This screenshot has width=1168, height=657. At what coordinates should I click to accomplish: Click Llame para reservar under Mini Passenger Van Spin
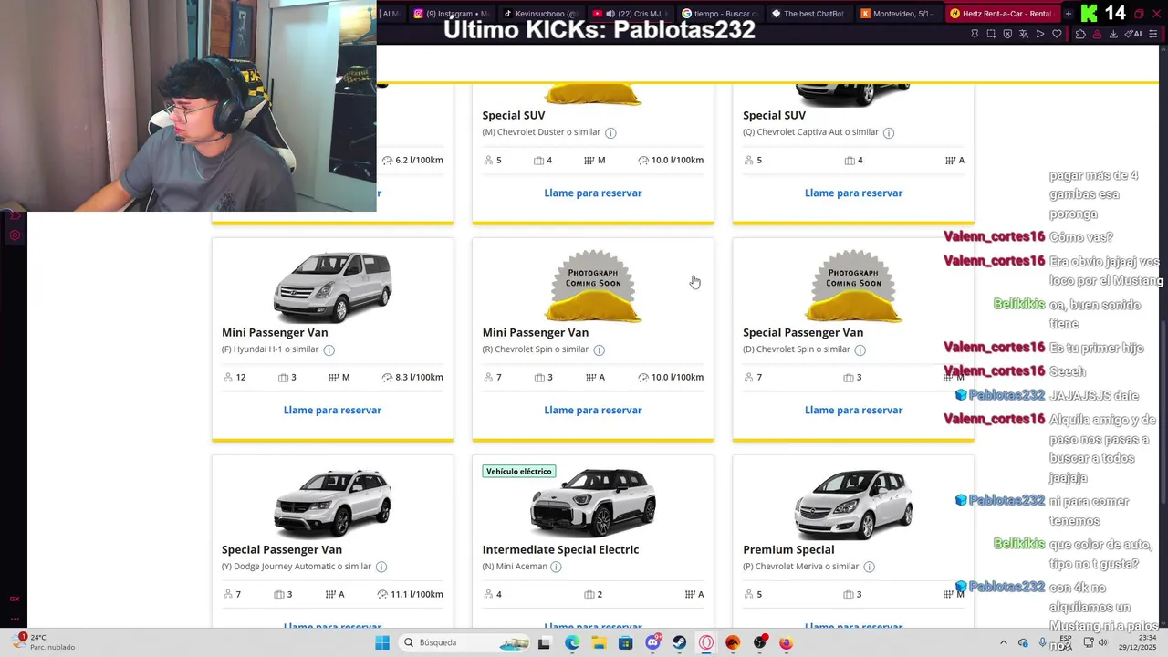593,410
